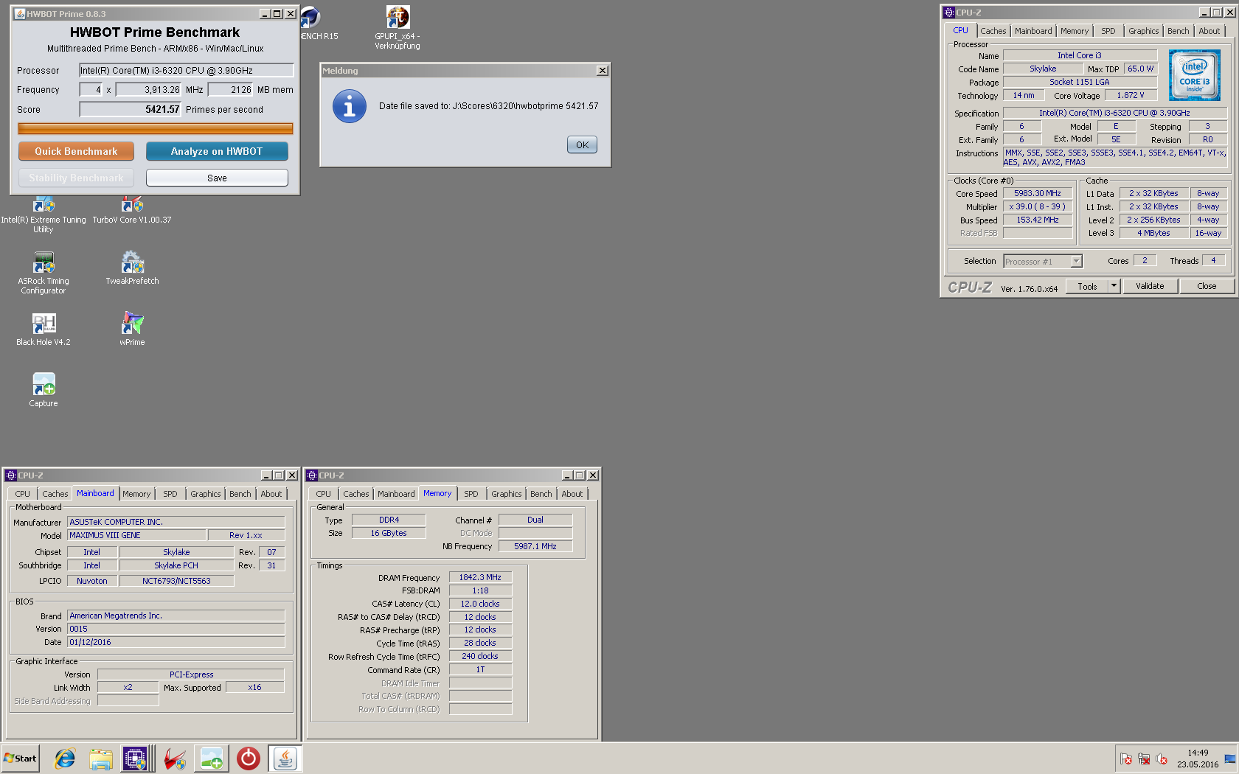
Task: Open Action Center flag in system tray
Action: click(1126, 759)
